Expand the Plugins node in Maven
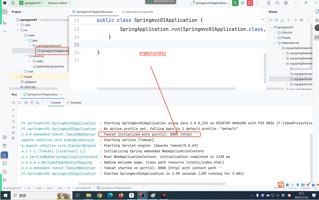The width and height of the screenshot is (319, 200). click(x=275, y=38)
